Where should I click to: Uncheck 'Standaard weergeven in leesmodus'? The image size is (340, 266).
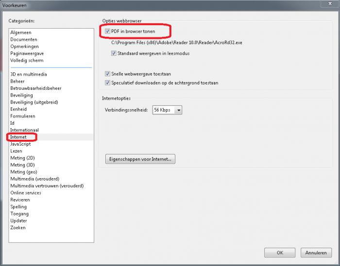coord(114,53)
